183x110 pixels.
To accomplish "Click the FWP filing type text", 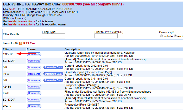I will [6, 93].
